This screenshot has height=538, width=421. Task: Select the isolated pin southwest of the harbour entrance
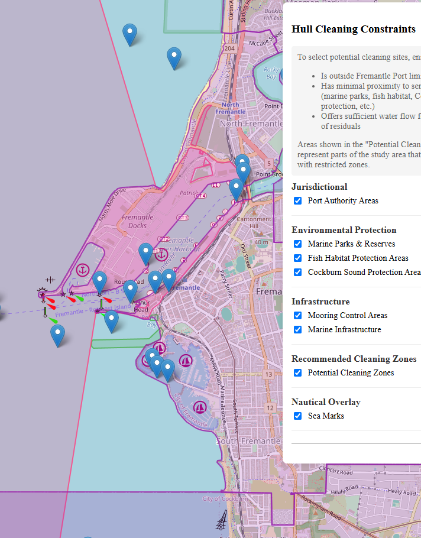(57, 335)
